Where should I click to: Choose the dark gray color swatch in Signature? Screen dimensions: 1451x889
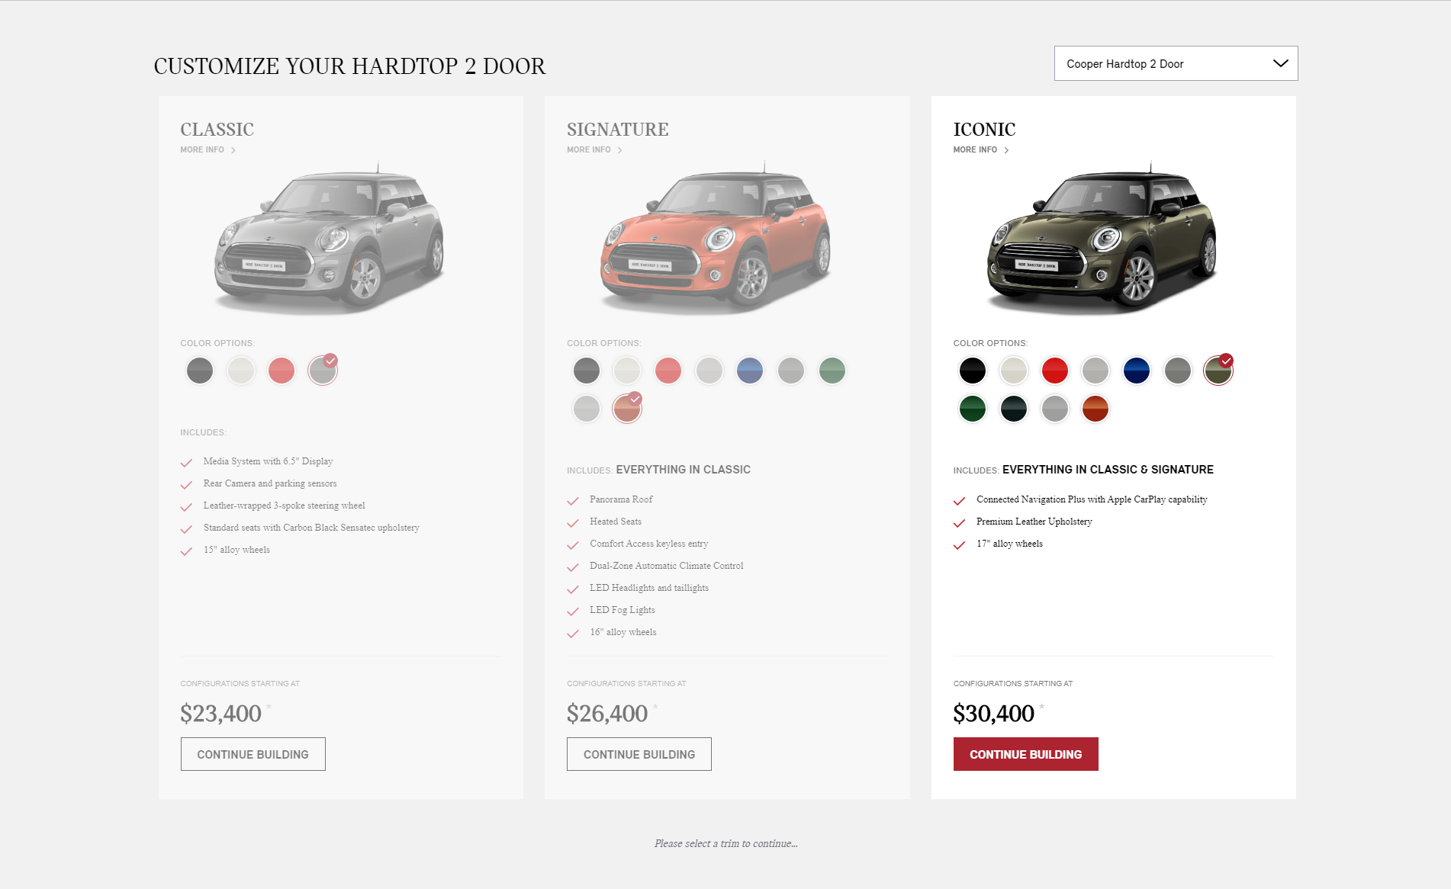(587, 371)
